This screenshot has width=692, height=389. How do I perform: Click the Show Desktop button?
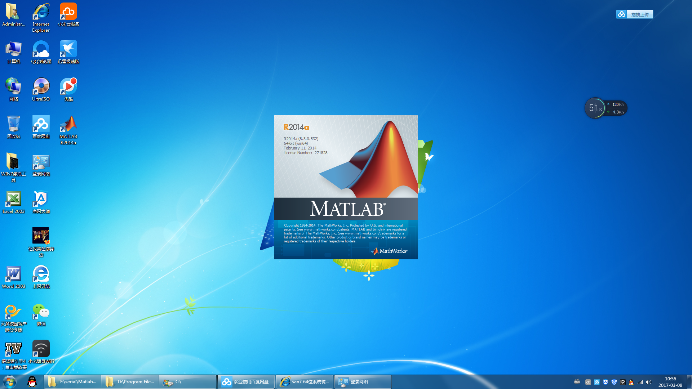[x=689, y=382]
